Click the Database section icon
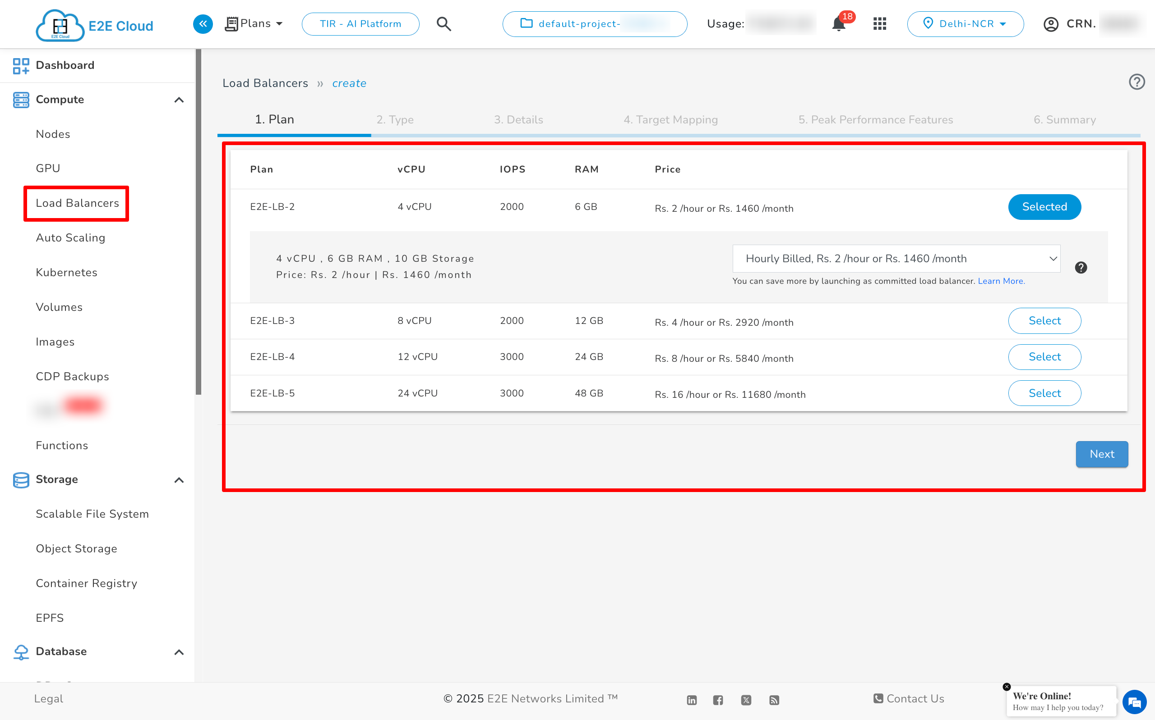The width and height of the screenshot is (1155, 720). (x=21, y=652)
